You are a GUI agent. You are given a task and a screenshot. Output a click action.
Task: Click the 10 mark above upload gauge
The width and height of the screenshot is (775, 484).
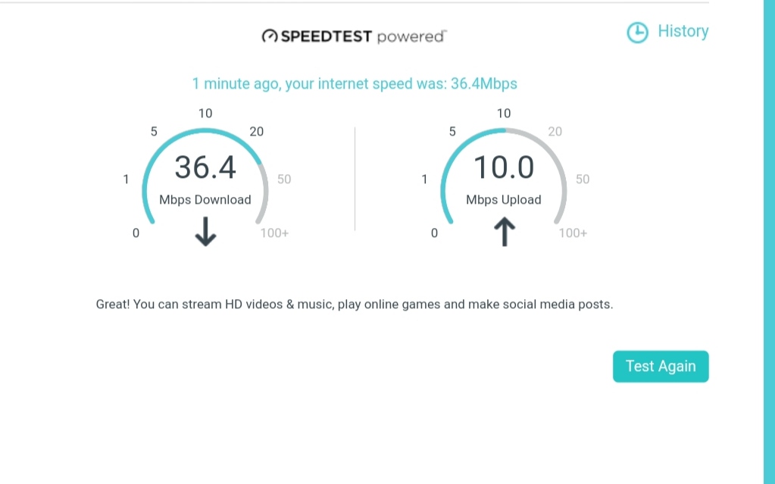pyautogui.click(x=503, y=113)
